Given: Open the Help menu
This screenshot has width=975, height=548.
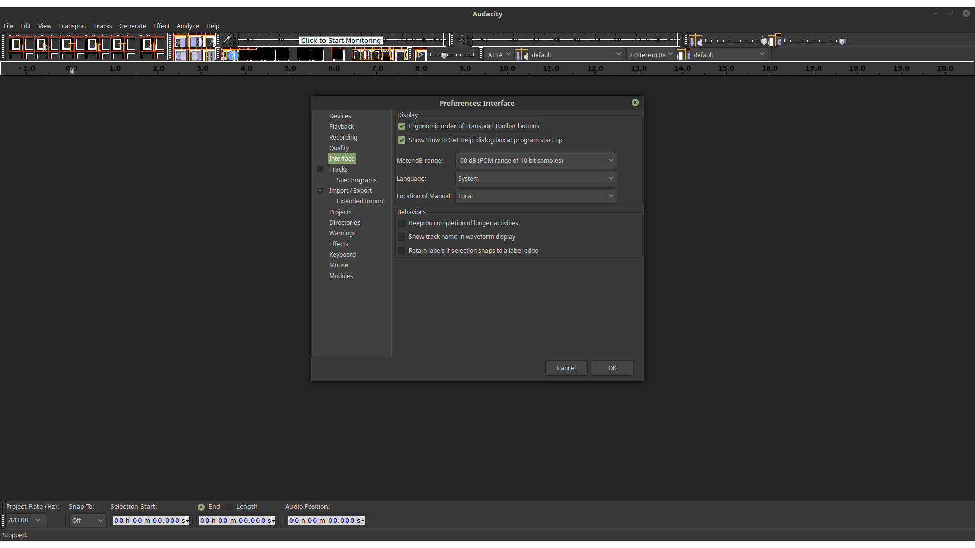Looking at the screenshot, I should [213, 26].
